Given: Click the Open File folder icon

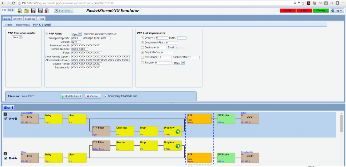Looking at the screenshot, I should point(26,11).
